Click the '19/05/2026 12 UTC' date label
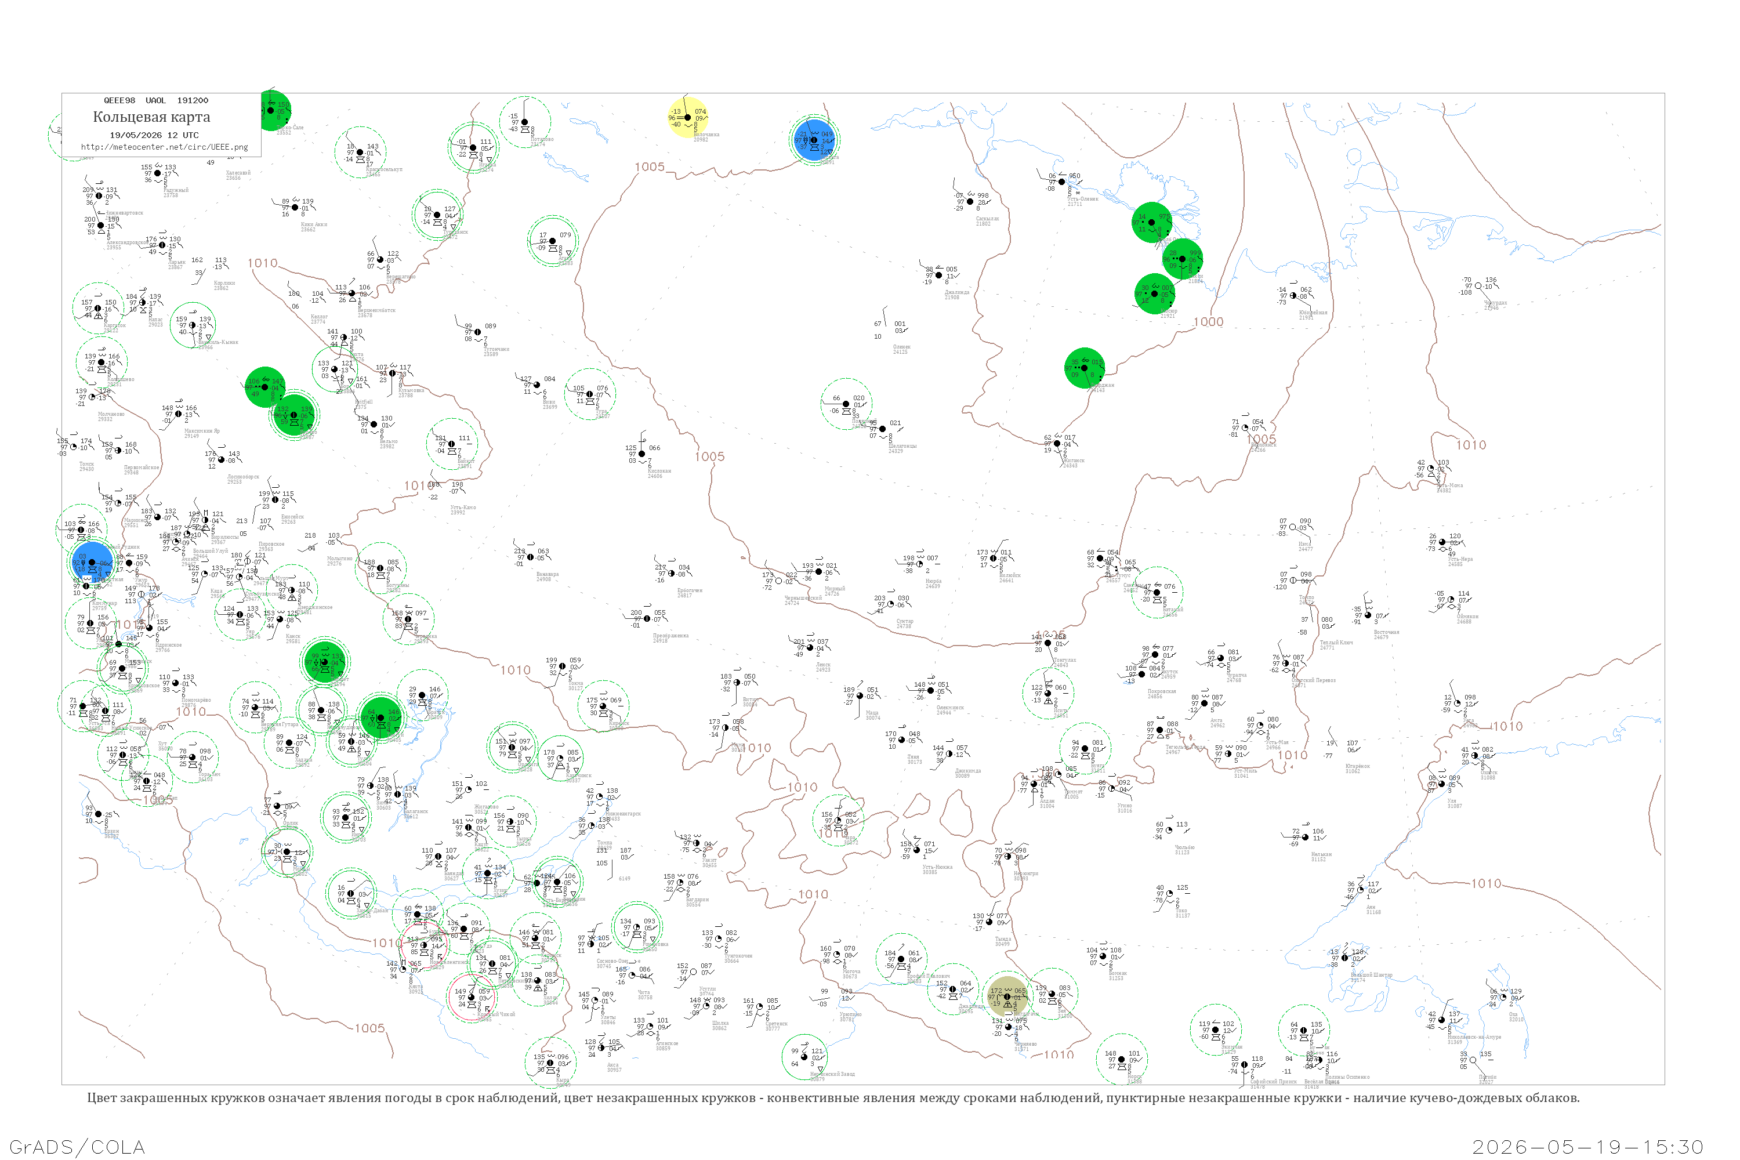1740x1160 pixels. [154, 135]
